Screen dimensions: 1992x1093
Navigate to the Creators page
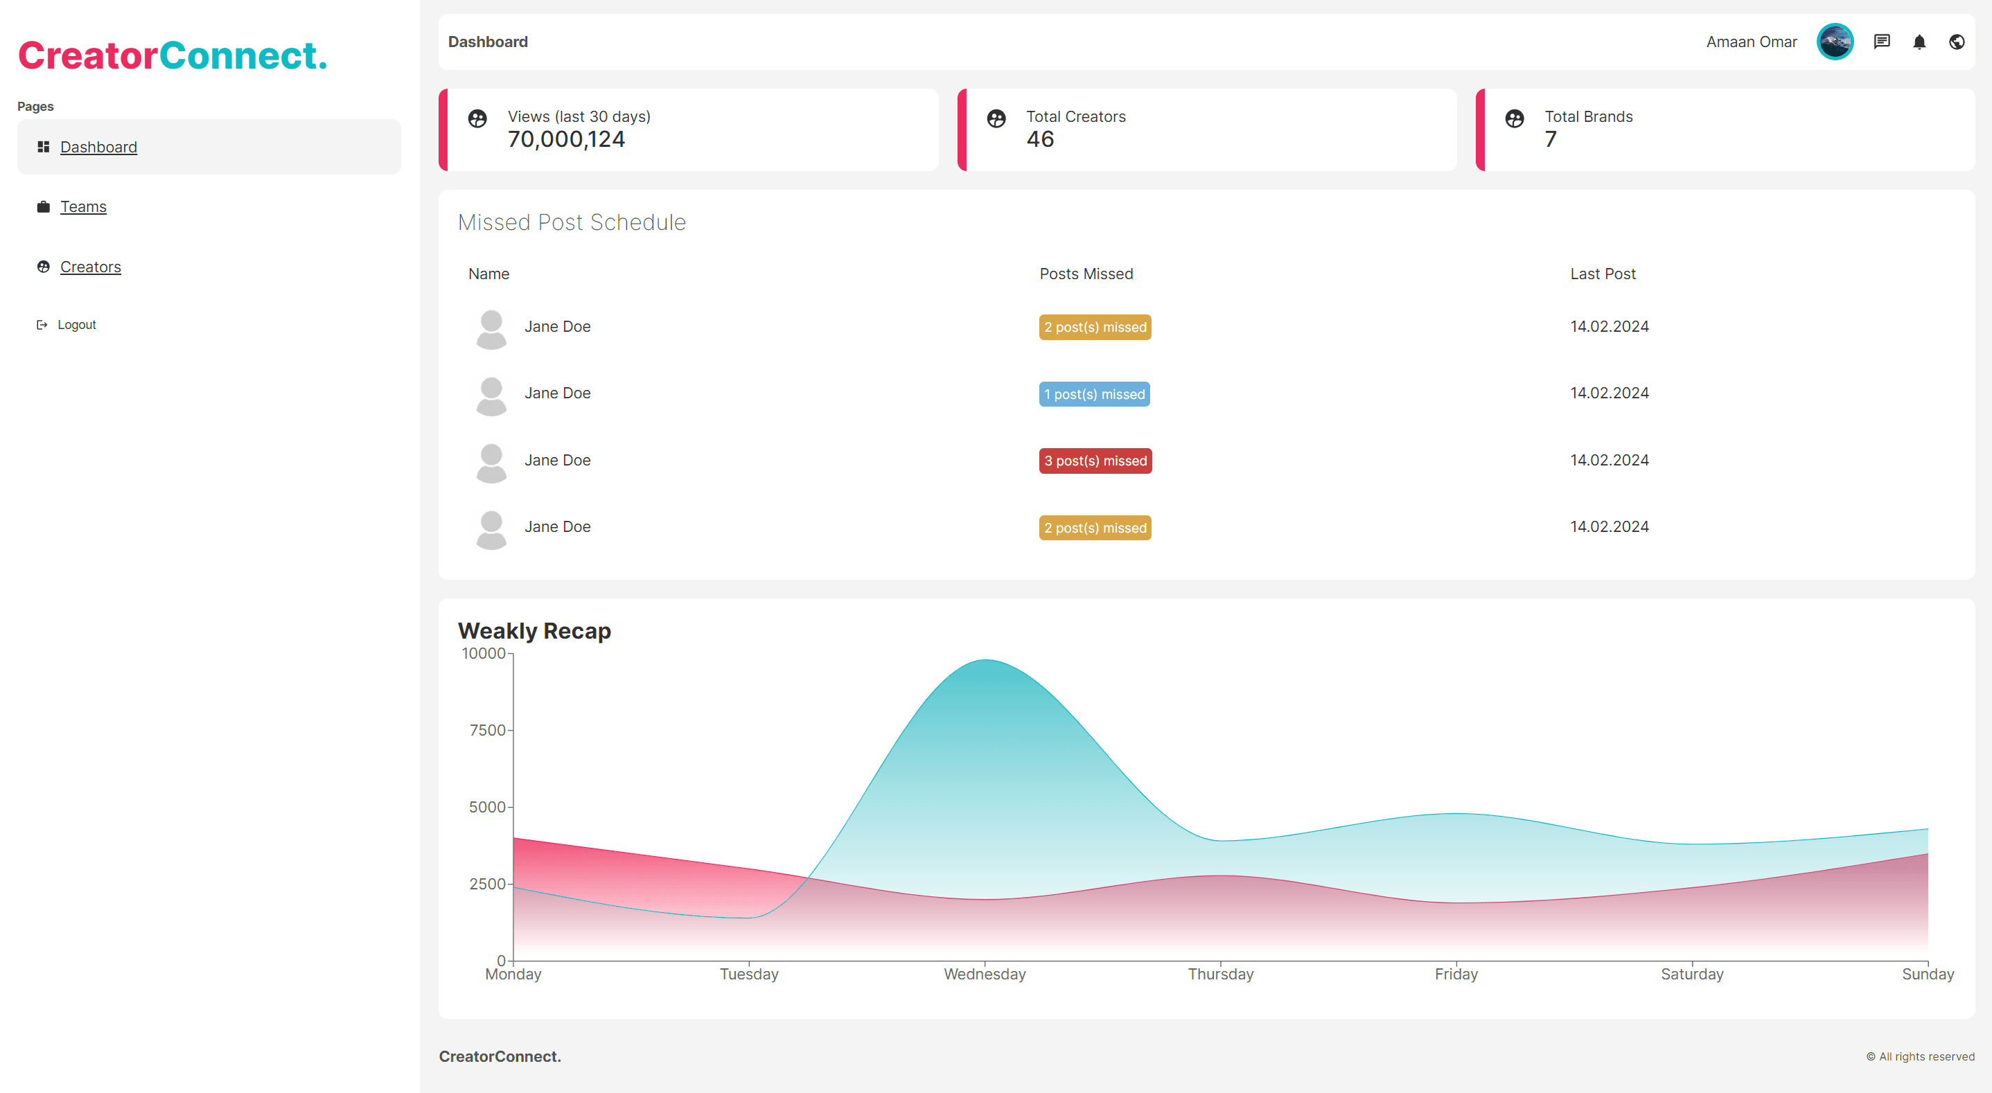click(91, 267)
